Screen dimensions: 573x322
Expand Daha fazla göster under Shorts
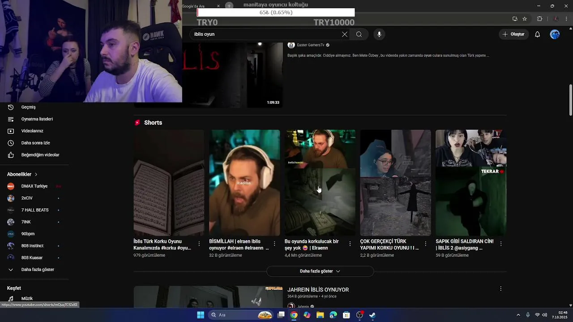(320, 271)
